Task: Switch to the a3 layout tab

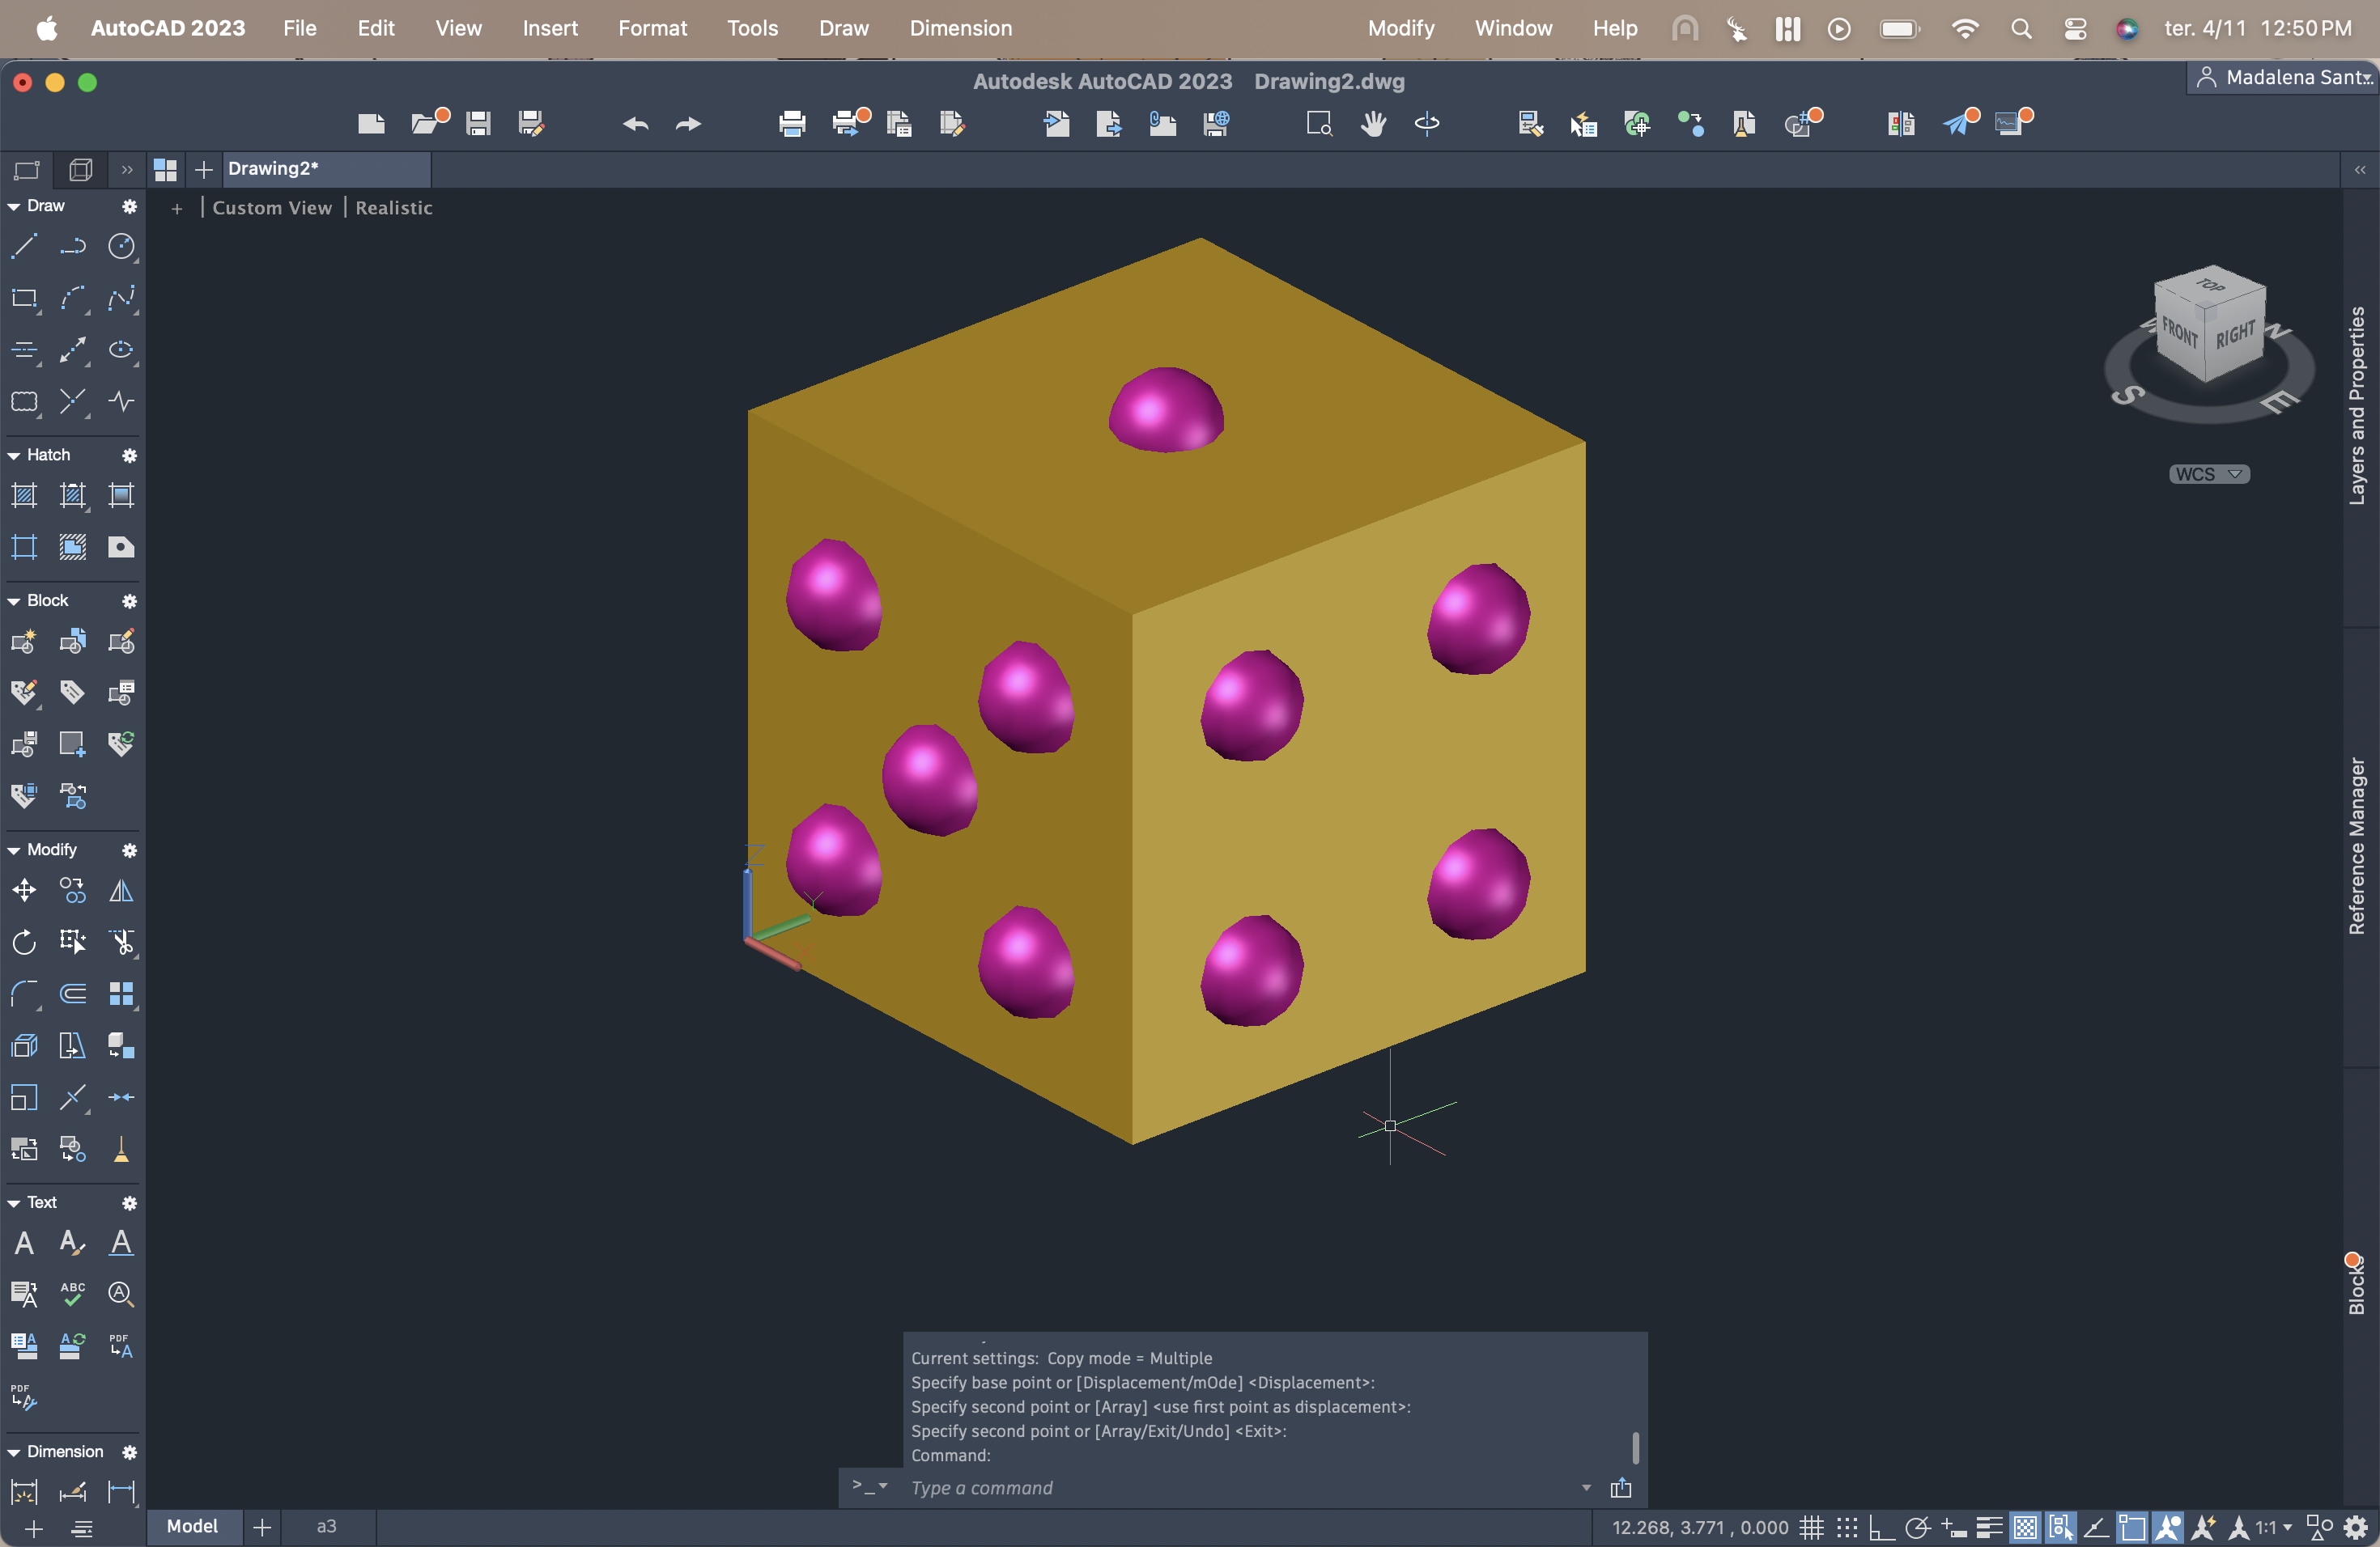Action: click(326, 1526)
